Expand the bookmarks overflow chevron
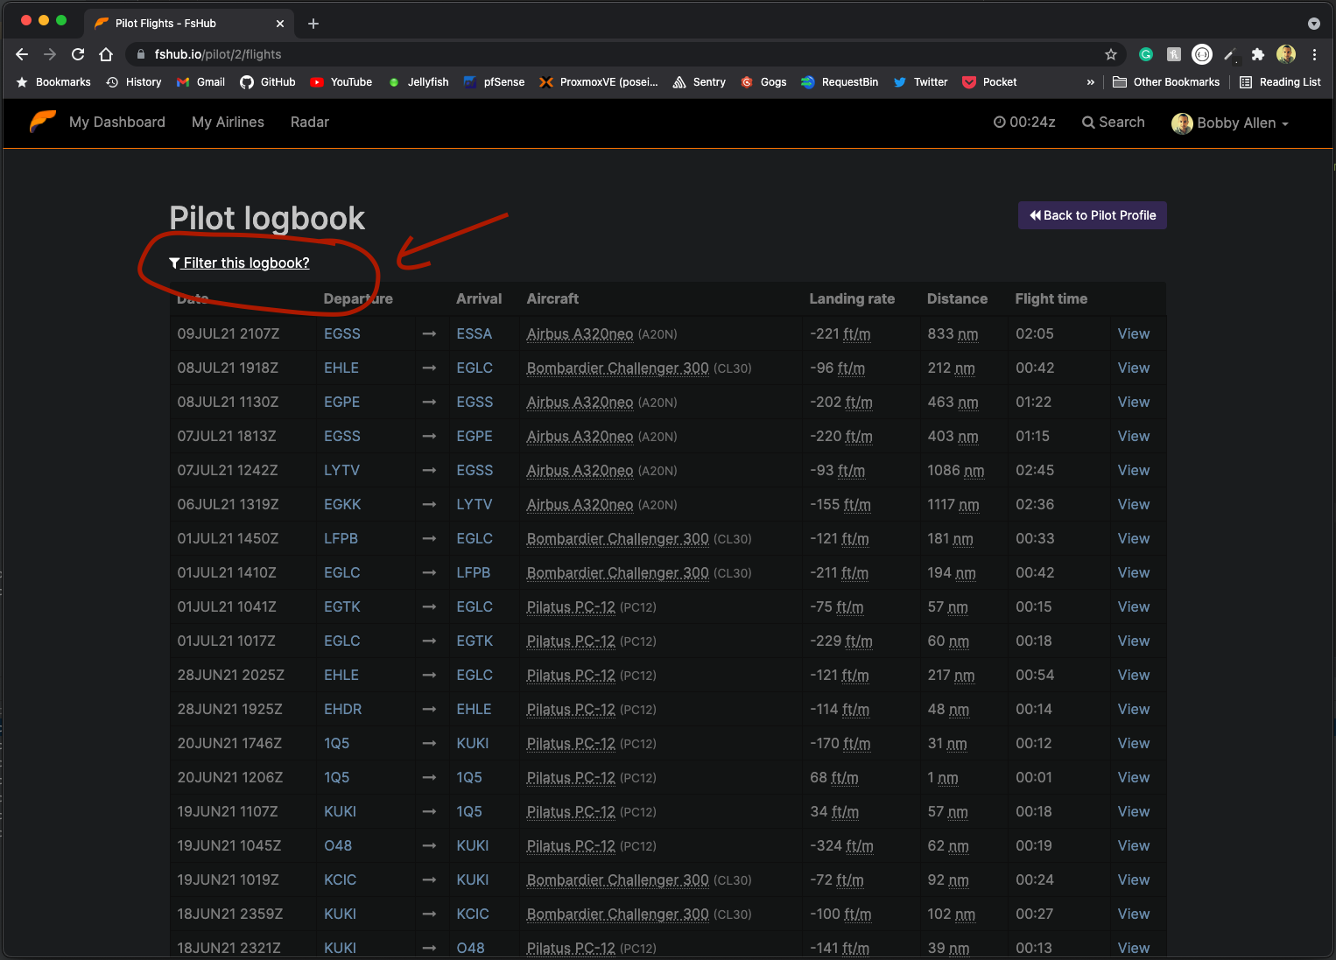Image resolution: width=1336 pixels, height=960 pixels. click(x=1090, y=81)
